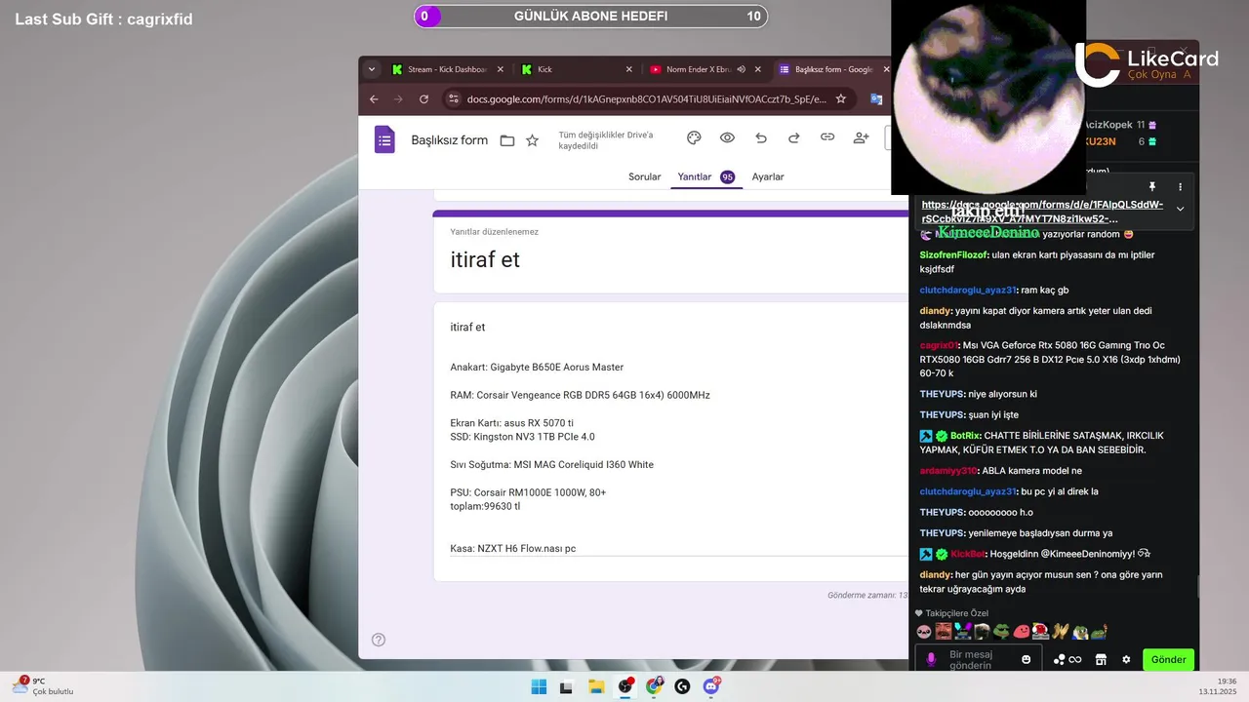Send chat message with Gönder
The width and height of the screenshot is (1249, 702).
coord(1168,660)
